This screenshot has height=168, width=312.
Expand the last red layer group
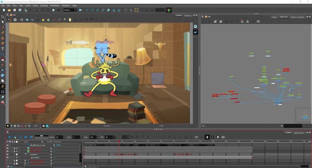click(25, 164)
